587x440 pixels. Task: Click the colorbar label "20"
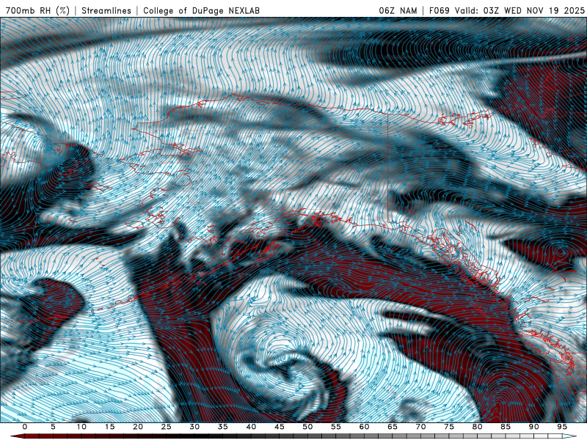coord(138,427)
